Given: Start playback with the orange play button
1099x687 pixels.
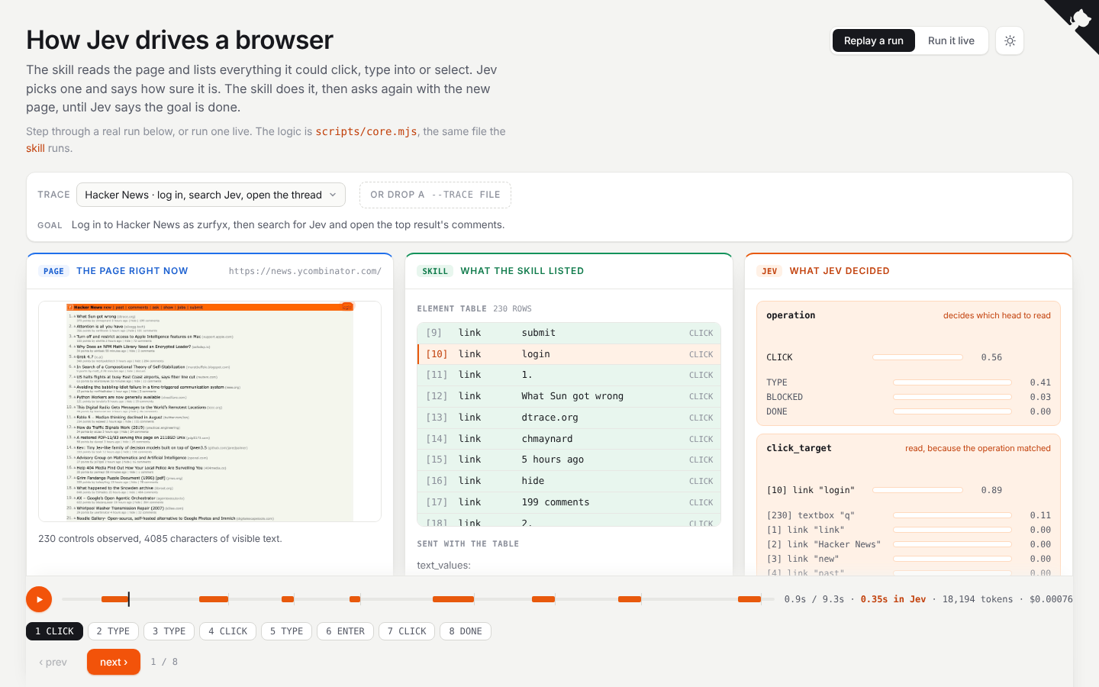Looking at the screenshot, I should click(39, 599).
